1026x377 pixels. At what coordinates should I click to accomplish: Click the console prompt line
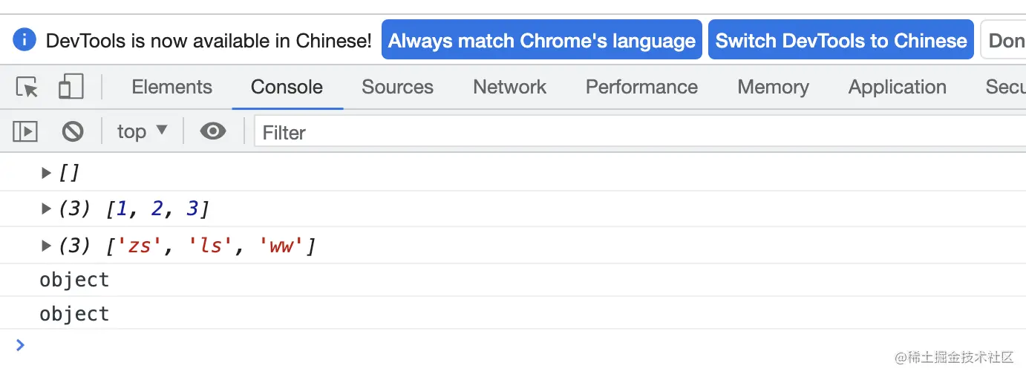445,346
